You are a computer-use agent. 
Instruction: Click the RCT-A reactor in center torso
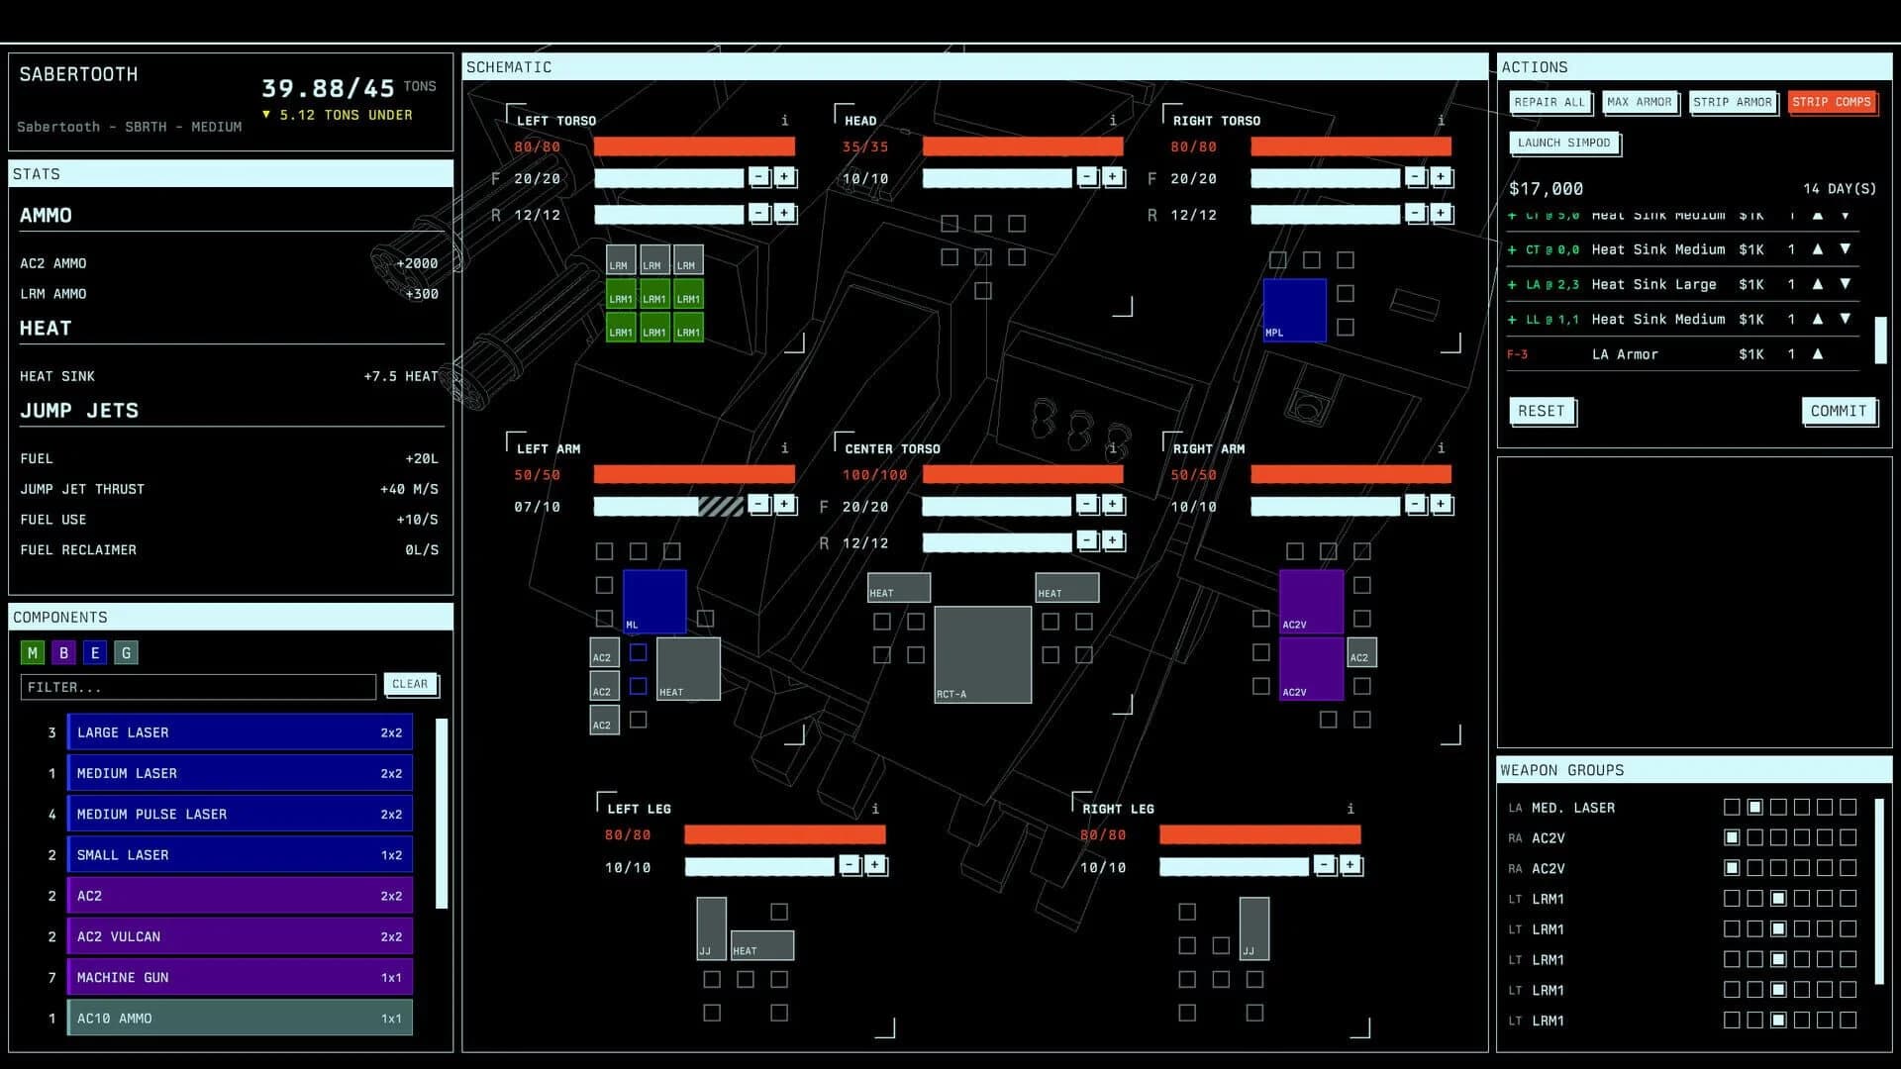click(x=981, y=653)
